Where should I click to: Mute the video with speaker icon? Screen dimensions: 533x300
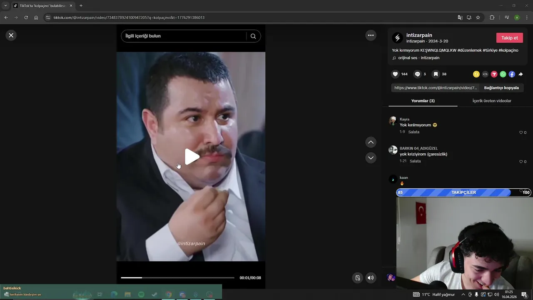tap(371, 278)
